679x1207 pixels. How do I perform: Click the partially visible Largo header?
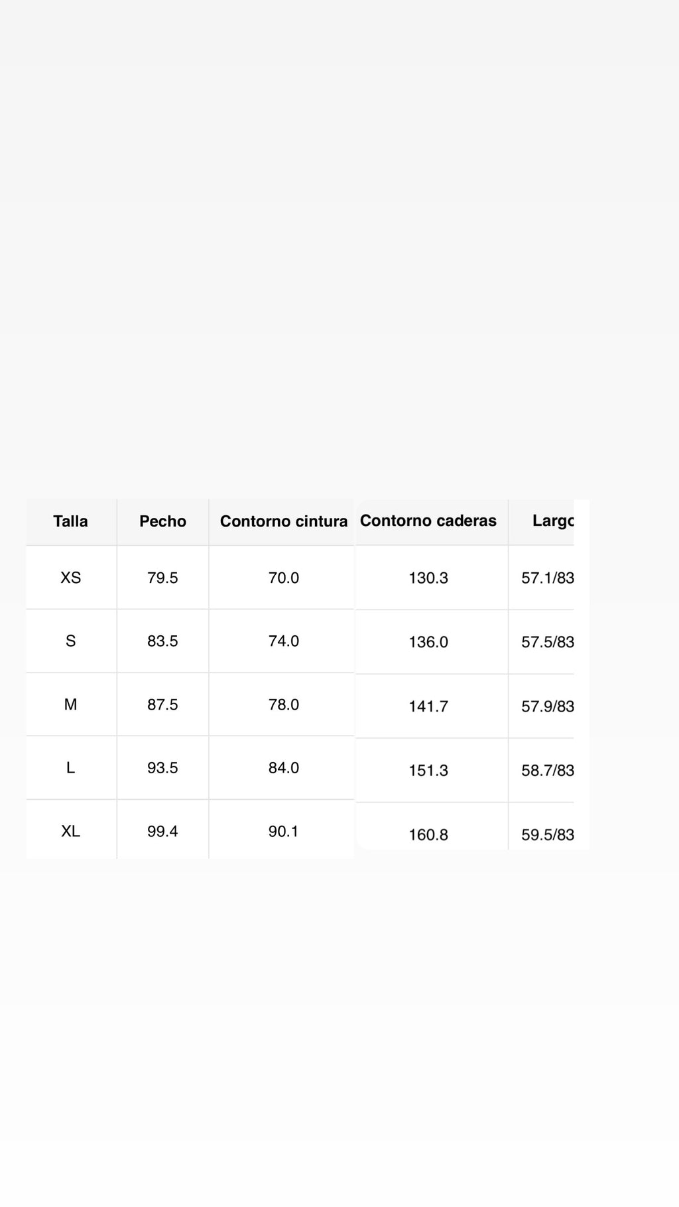(552, 521)
